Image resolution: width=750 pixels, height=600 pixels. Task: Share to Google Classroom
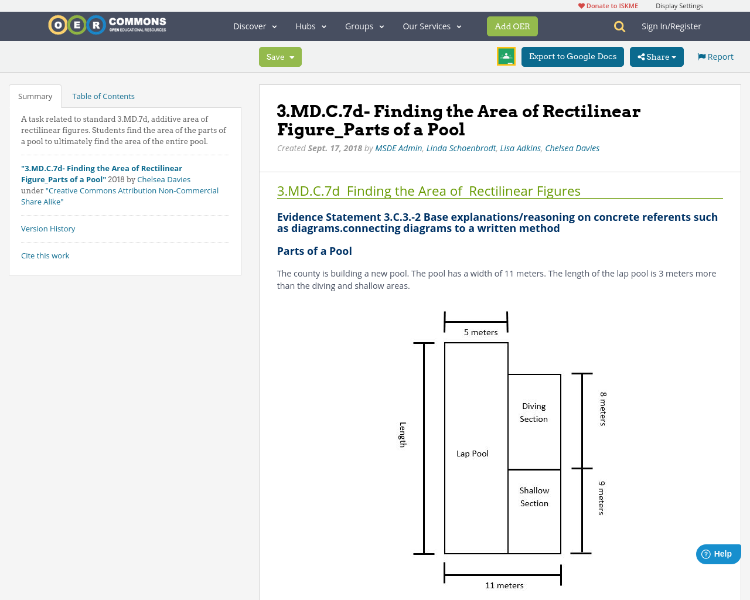click(506, 56)
